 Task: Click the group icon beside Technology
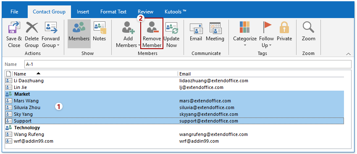[9, 128]
